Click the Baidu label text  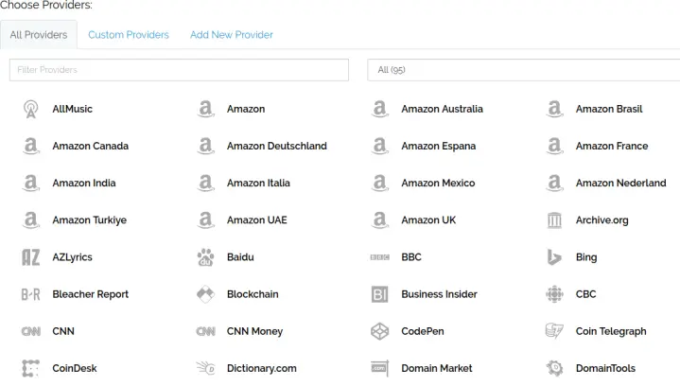[x=240, y=257]
